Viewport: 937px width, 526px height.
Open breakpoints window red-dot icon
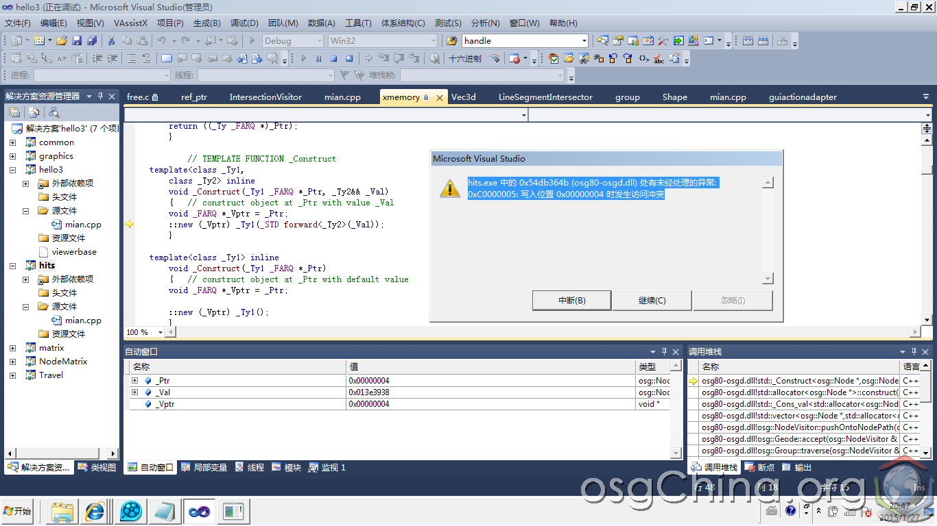(x=514, y=59)
